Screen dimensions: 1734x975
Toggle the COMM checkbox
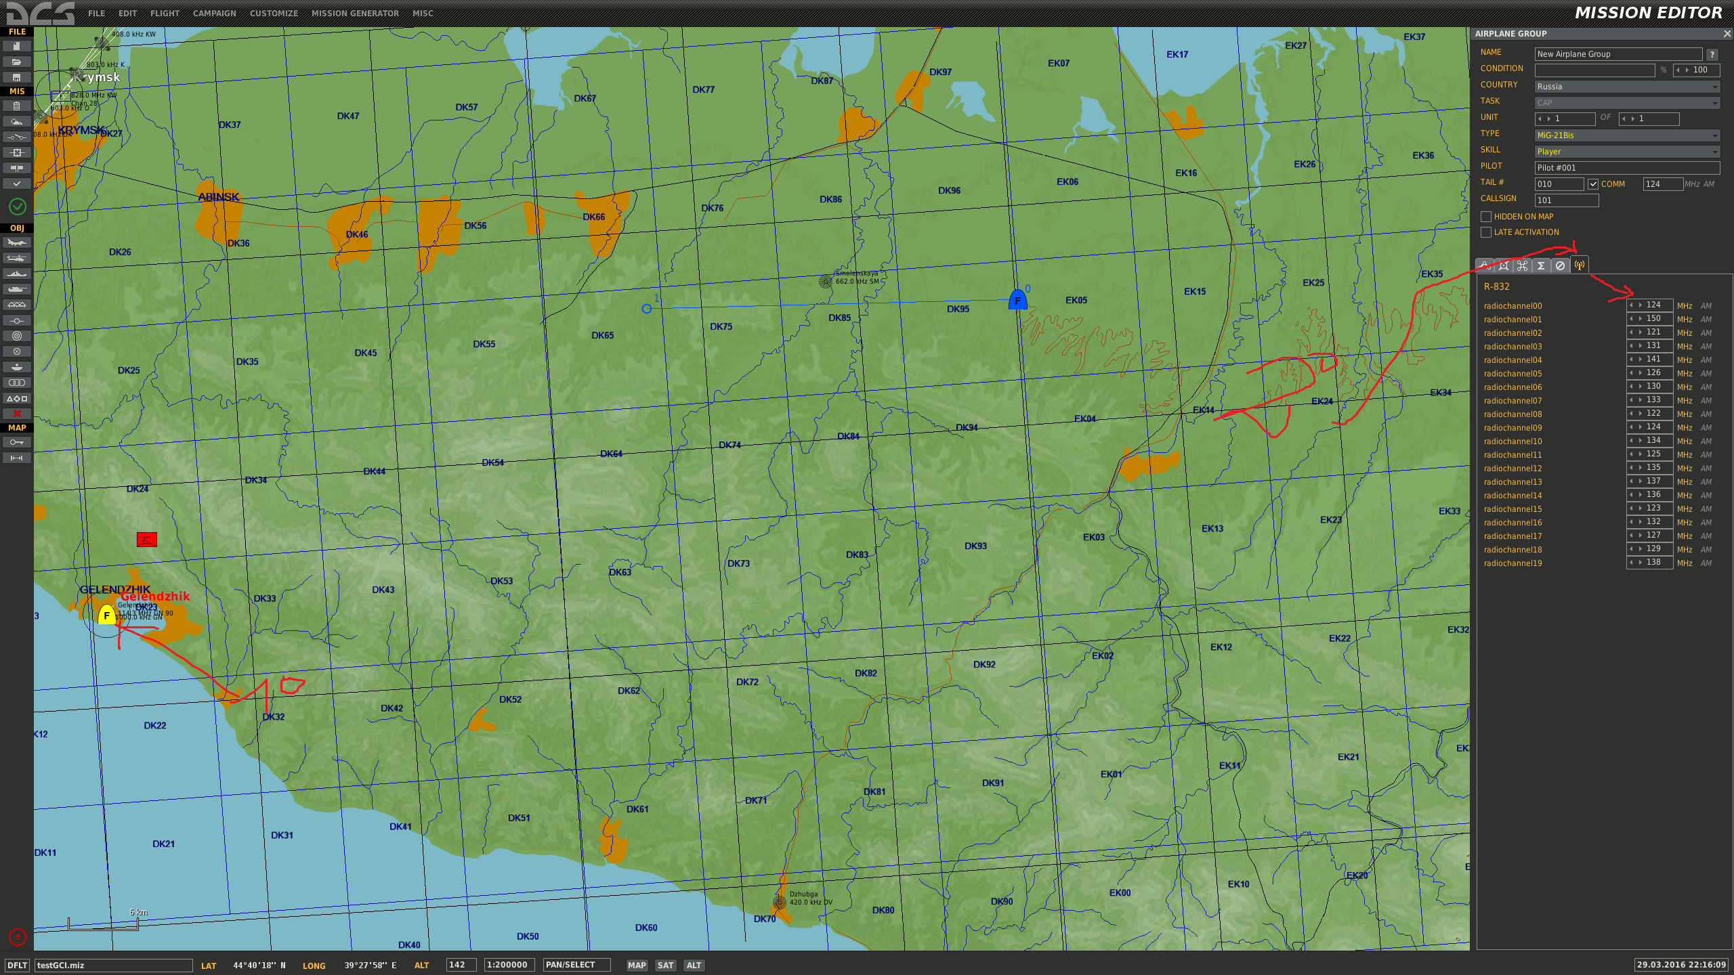pyautogui.click(x=1593, y=184)
